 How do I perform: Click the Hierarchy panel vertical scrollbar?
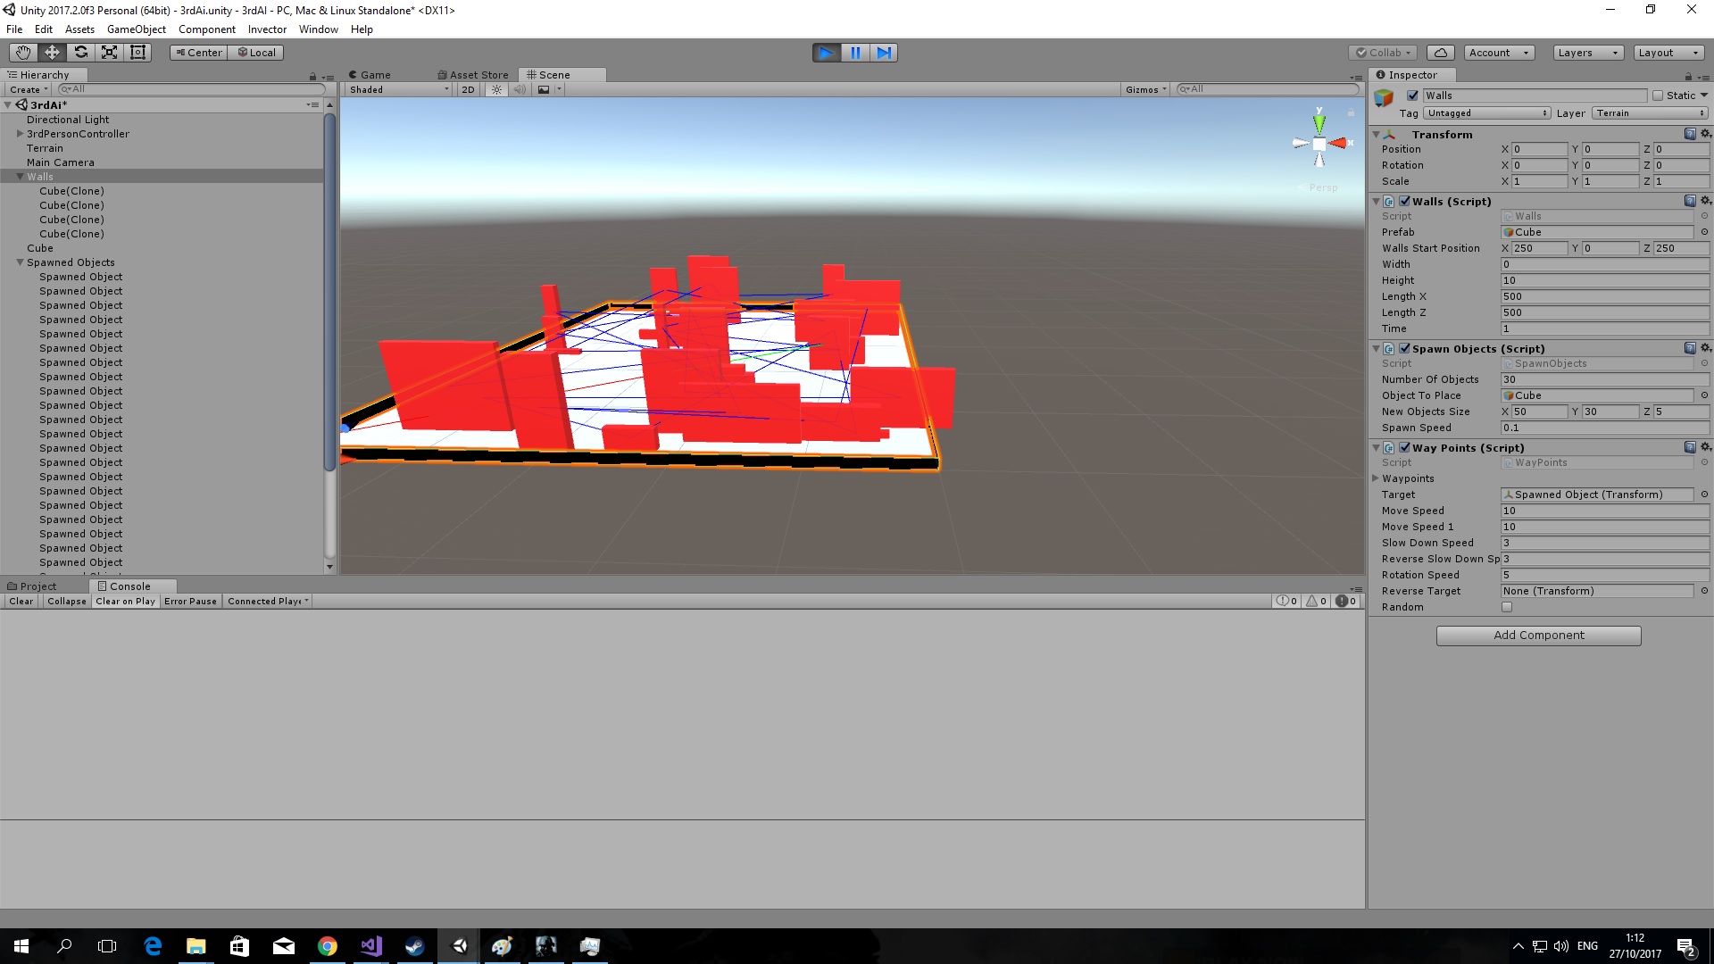click(x=329, y=292)
